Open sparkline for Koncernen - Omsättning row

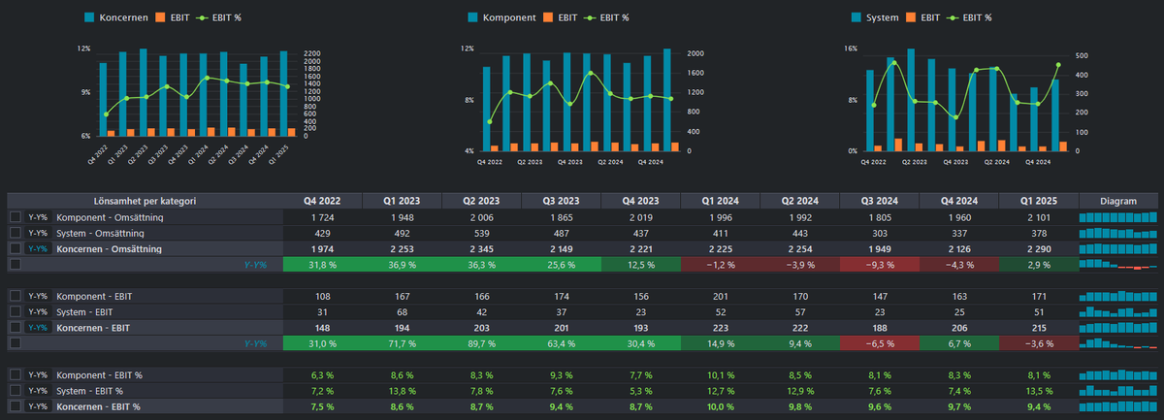tap(1117, 249)
